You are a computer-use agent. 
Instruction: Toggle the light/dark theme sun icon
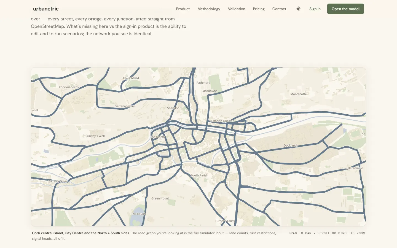[298, 9]
